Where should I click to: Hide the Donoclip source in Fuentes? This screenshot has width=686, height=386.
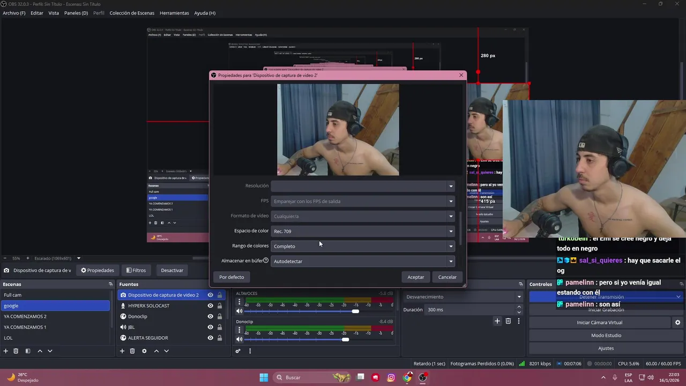(x=210, y=316)
